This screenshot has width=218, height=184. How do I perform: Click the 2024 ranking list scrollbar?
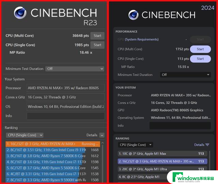click(x=209, y=160)
